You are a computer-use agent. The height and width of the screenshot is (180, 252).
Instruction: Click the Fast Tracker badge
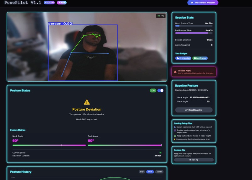click(x=200, y=58)
